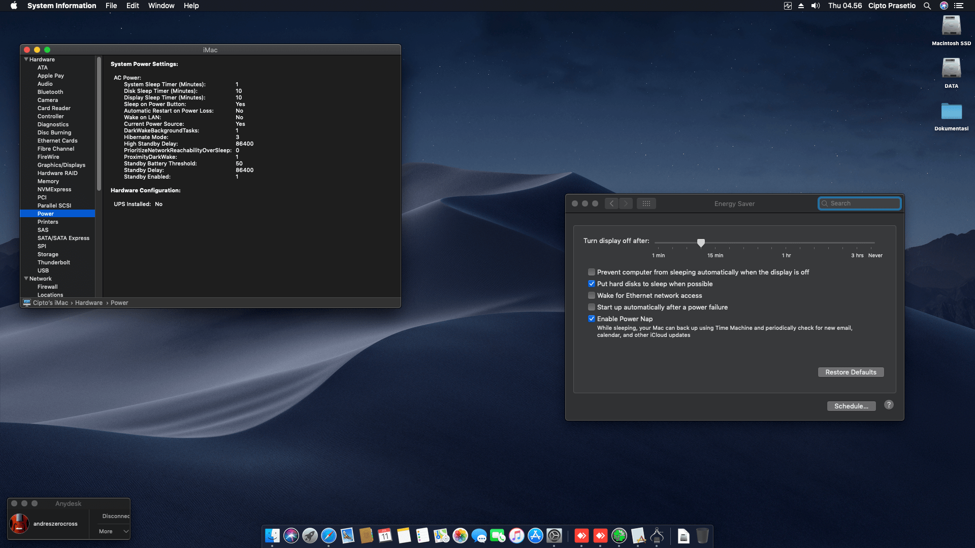Collapse the Network tree section
The image size is (975, 548).
coord(26,279)
